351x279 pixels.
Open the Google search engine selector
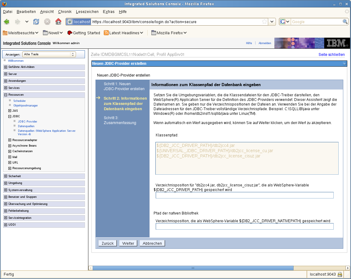[x=285, y=22]
